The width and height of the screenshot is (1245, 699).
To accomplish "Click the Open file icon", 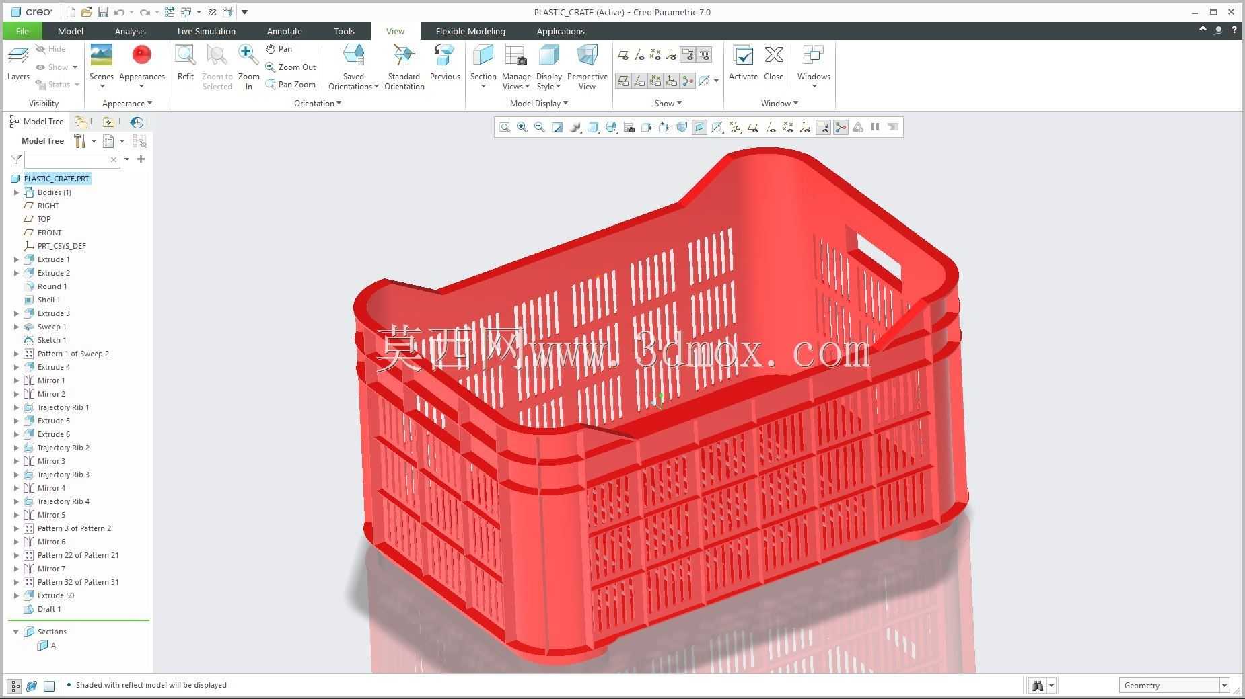I will coord(86,12).
